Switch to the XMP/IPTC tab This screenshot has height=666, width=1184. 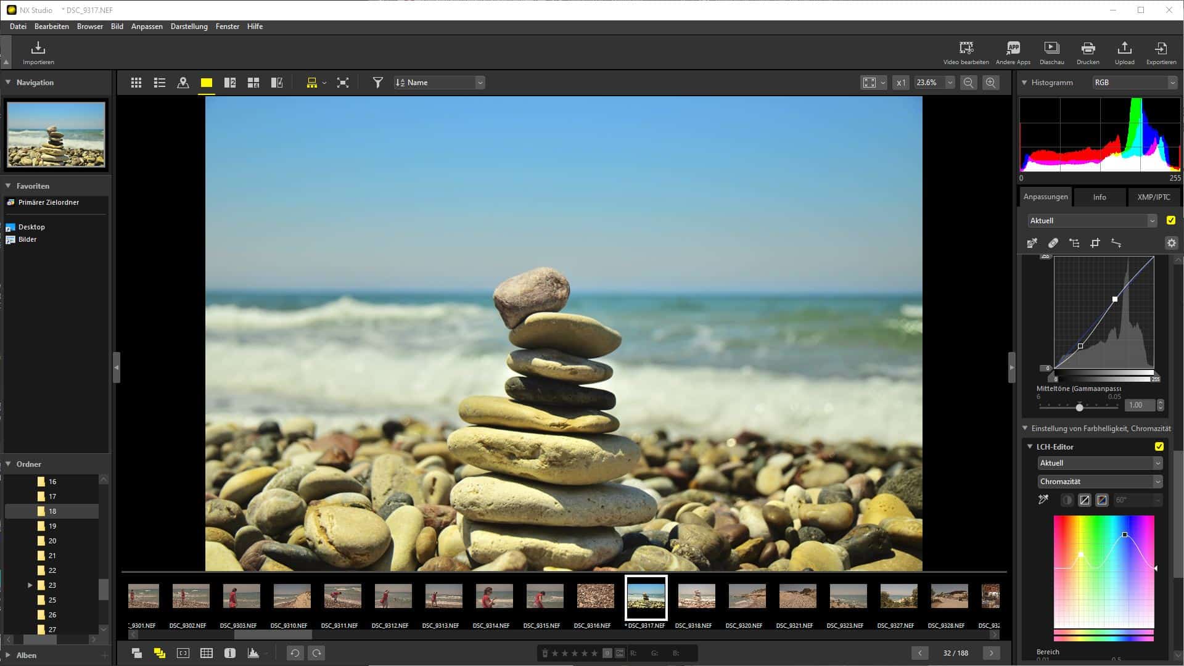coord(1153,197)
